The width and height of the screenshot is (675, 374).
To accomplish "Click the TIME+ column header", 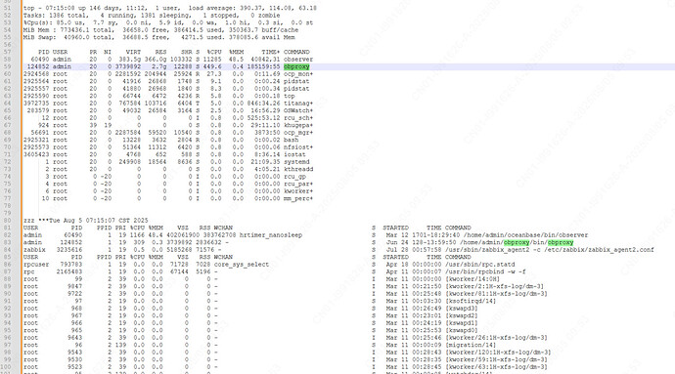I will (x=270, y=52).
